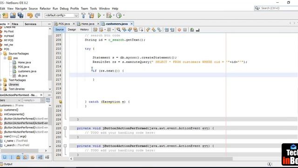Image resolution: width=298 pixels, height=168 pixels.
Task: Click the Save All icon
Action: pos(20,15)
